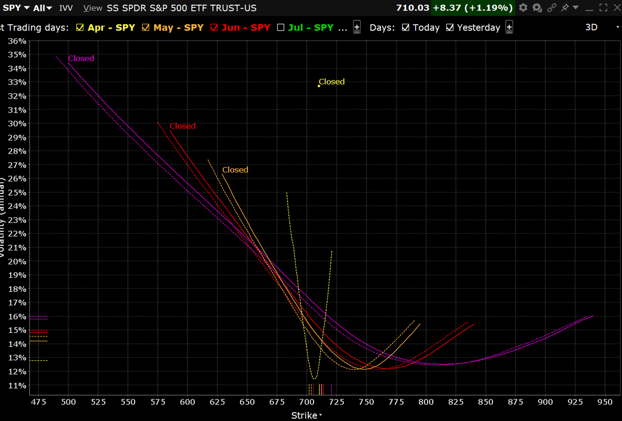622x421 pixels.
Task: Pin the window with the pushpin icon
Action: point(564,8)
